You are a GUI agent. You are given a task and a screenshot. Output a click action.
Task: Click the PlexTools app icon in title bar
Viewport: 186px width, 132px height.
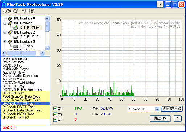tap(4, 4)
